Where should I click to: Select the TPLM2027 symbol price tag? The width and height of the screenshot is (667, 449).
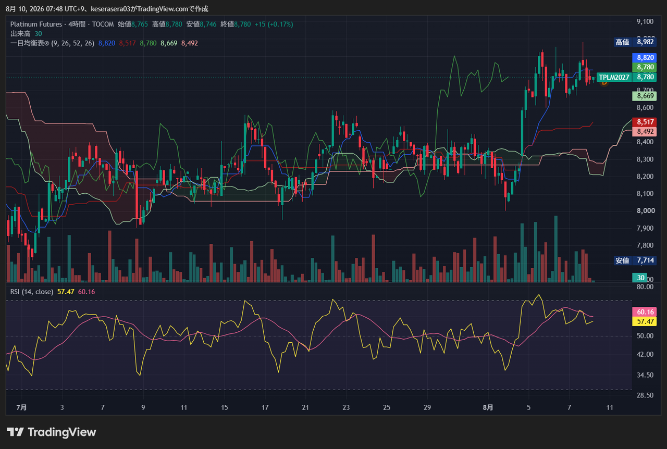pyautogui.click(x=614, y=77)
